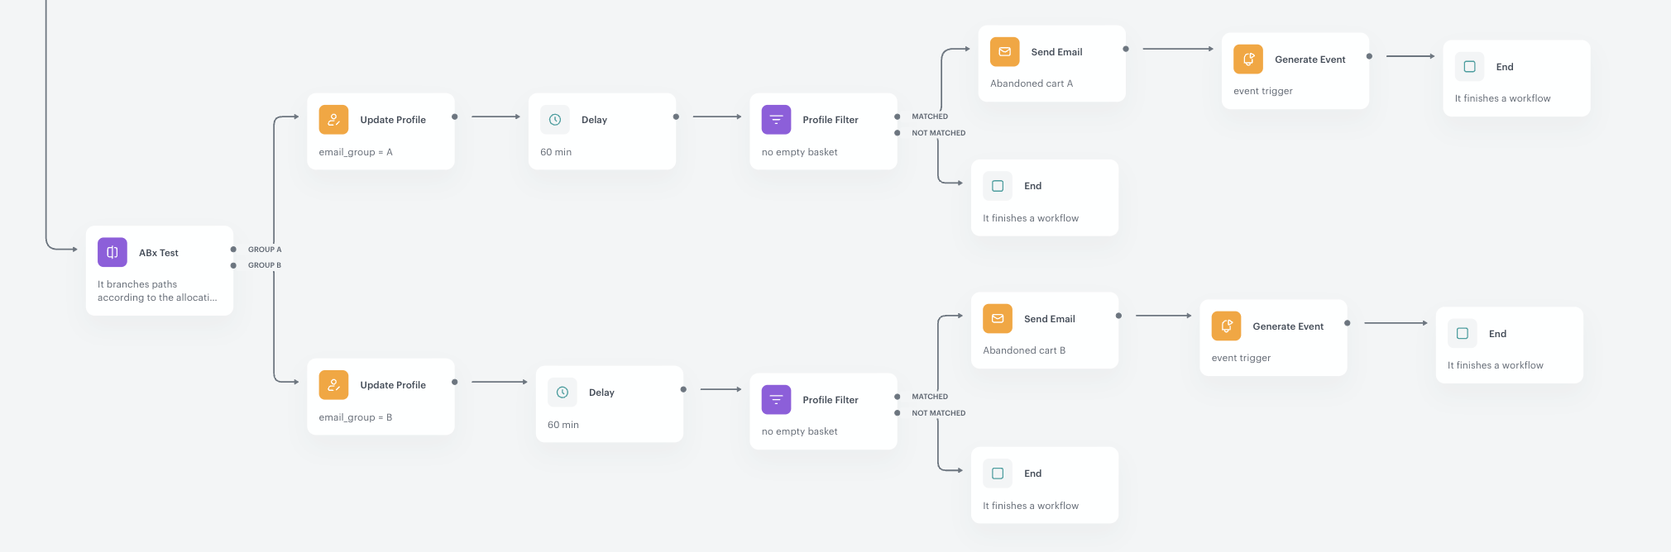The width and height of the screenshot is (1671, 552).
Task: Click the output port of Send Email Abandoned cart B
Action: 1118,316
